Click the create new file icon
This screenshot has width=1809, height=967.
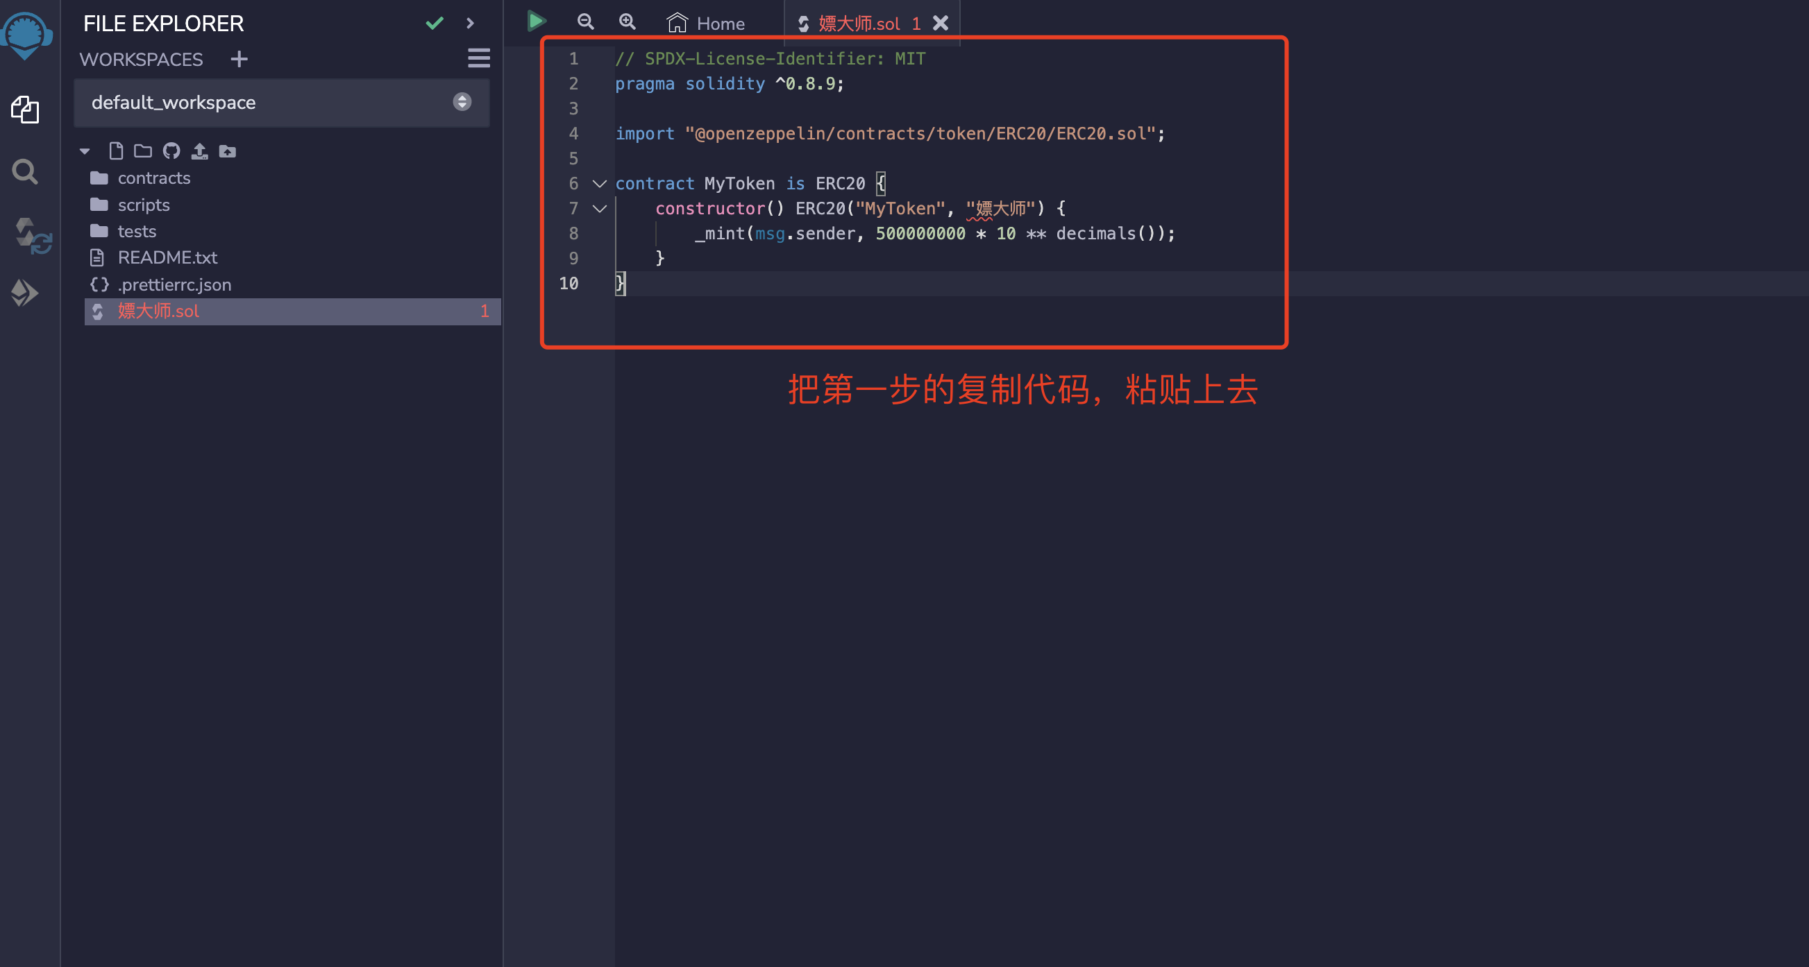(x=116, y=151)
